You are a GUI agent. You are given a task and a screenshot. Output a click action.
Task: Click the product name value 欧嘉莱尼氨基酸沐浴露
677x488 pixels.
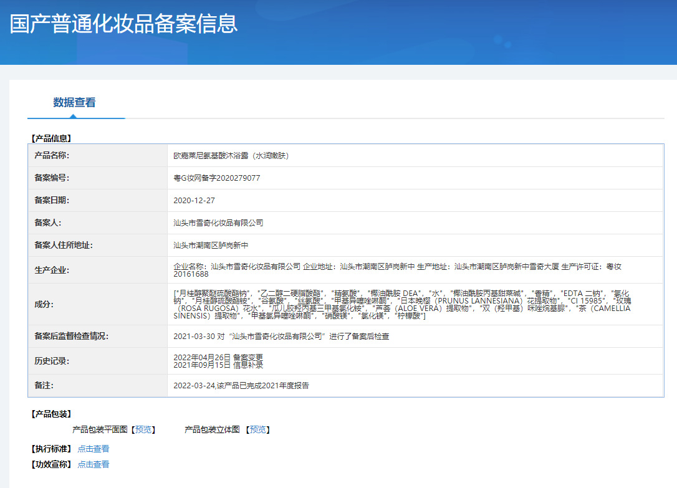tap(231, 155)
